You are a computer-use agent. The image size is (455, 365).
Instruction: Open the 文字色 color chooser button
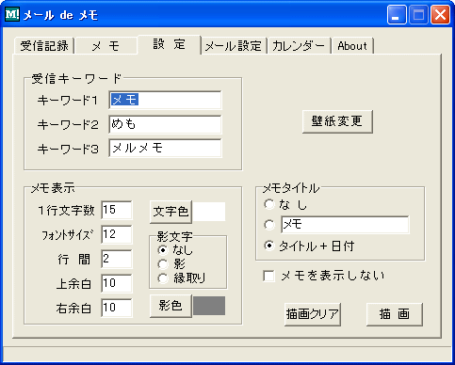(x=171, y=212)
